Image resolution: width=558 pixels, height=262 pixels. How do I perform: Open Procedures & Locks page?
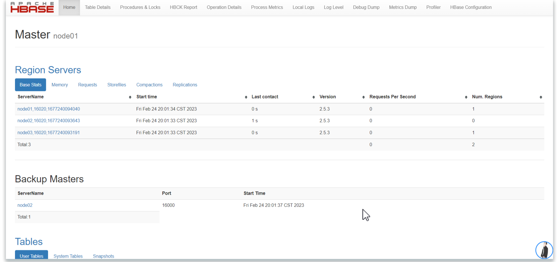tap(140, 7)
